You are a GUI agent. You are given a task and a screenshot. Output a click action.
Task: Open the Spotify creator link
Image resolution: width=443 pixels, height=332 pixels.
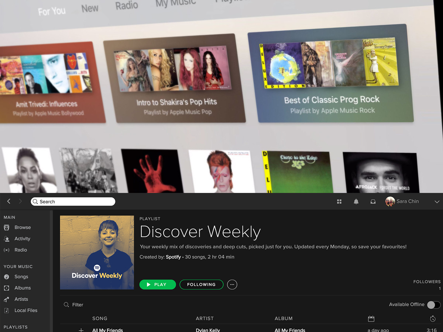coord(173,257)
